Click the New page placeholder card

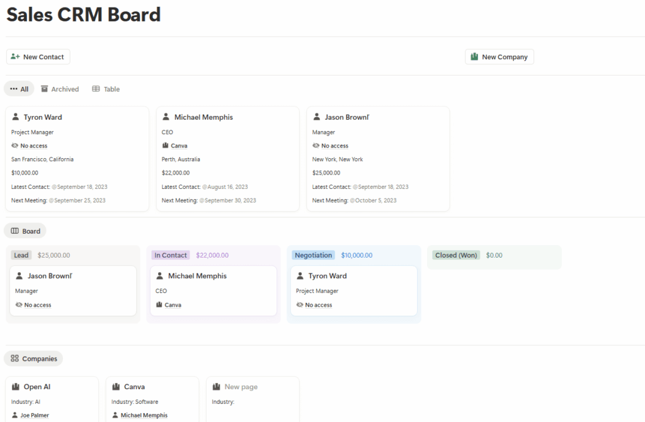click(x=252, y=397)
